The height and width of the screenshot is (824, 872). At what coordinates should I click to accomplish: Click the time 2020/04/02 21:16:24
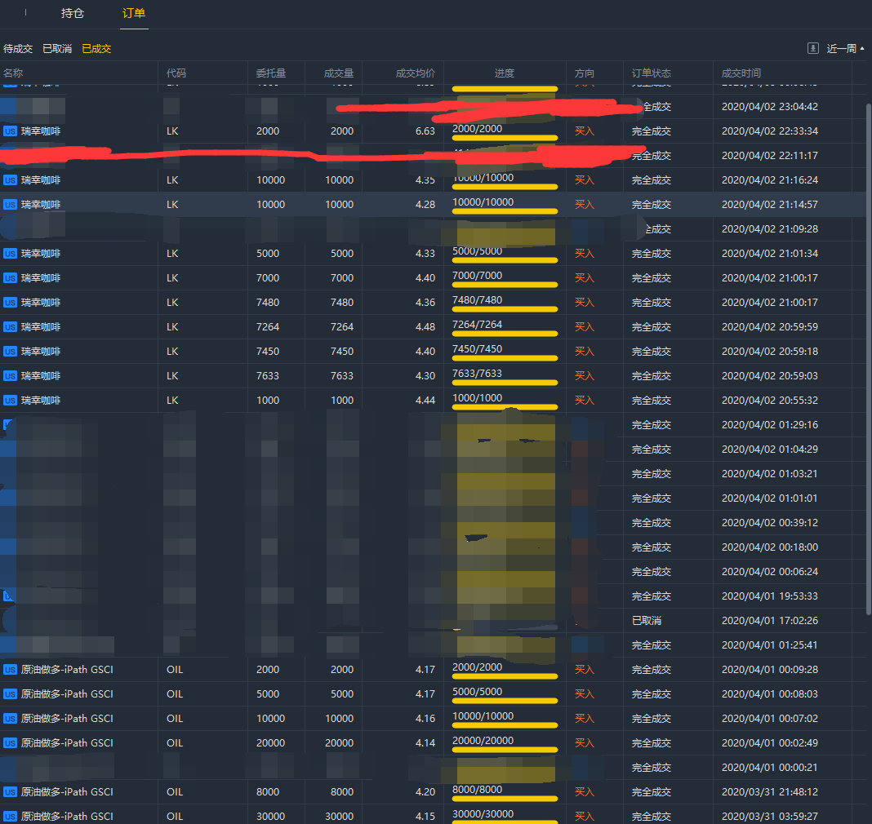point(770,180)
